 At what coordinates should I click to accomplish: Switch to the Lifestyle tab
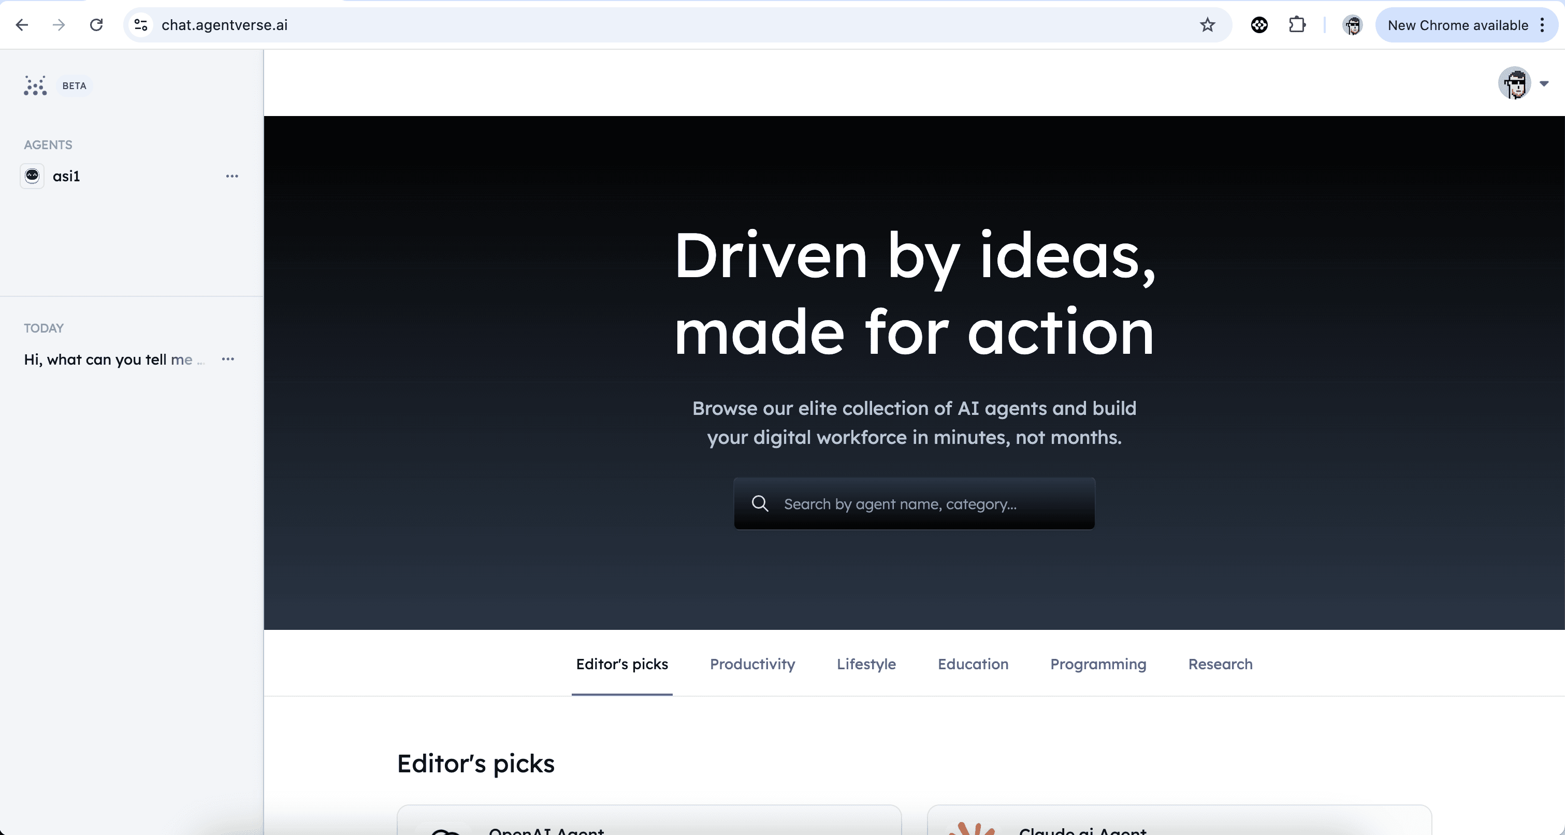pos(866,664)
